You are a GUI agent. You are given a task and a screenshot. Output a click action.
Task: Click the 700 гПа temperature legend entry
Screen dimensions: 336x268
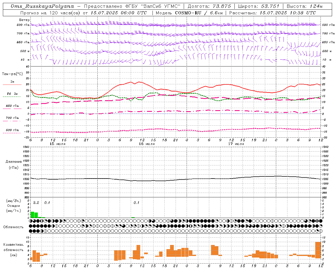coord(12,118)
